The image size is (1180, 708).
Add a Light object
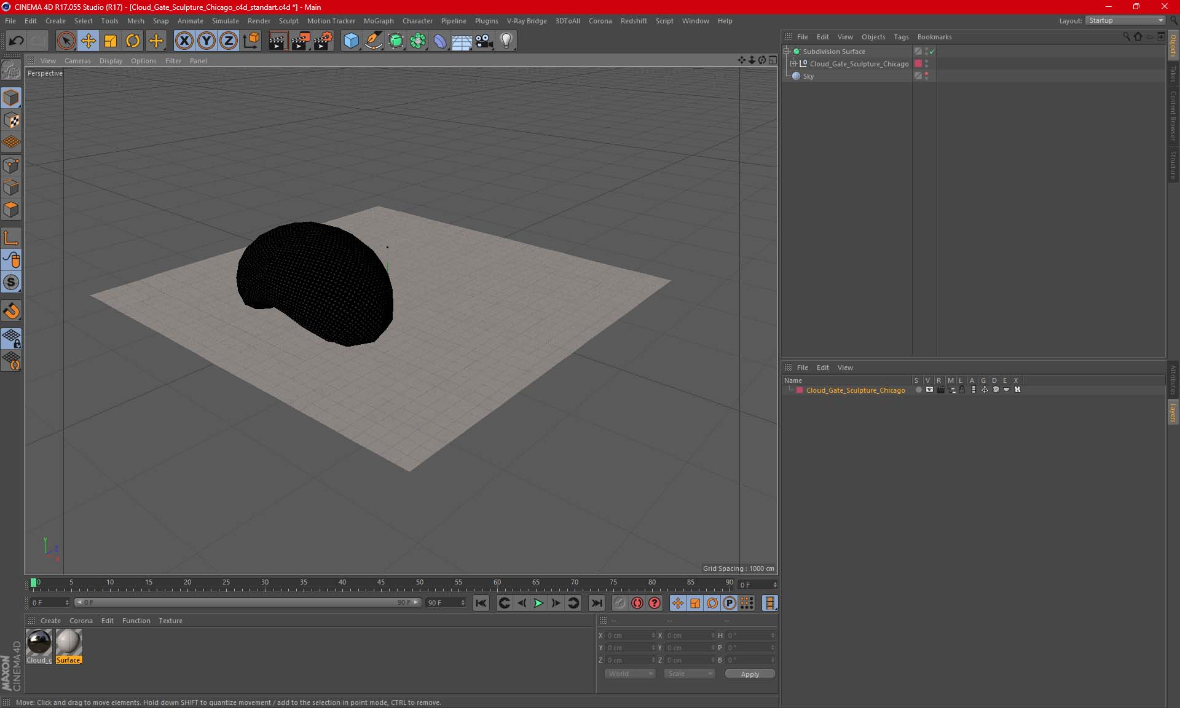[506, 41]
